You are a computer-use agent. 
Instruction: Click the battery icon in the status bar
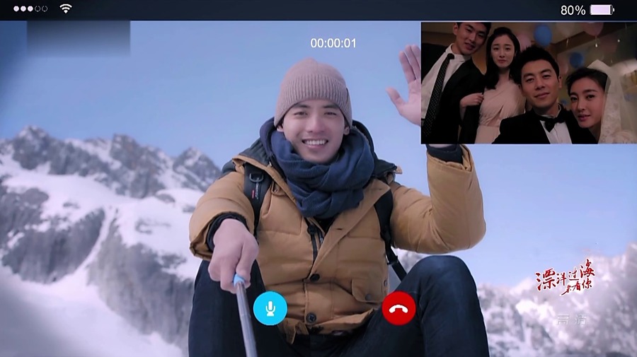[x=602, y=10]
